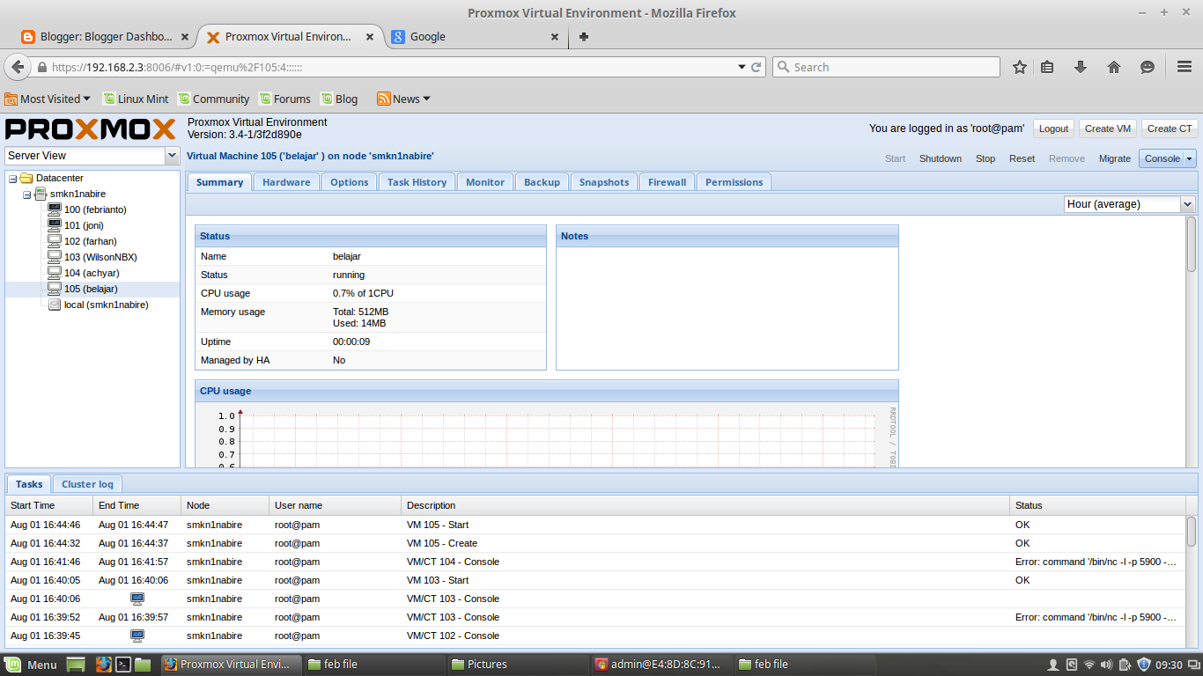Click the 'local (smkn1nabire)' storage icon
The width and height of the screenshot is (1203, 676).
click(x=55, y=305)
